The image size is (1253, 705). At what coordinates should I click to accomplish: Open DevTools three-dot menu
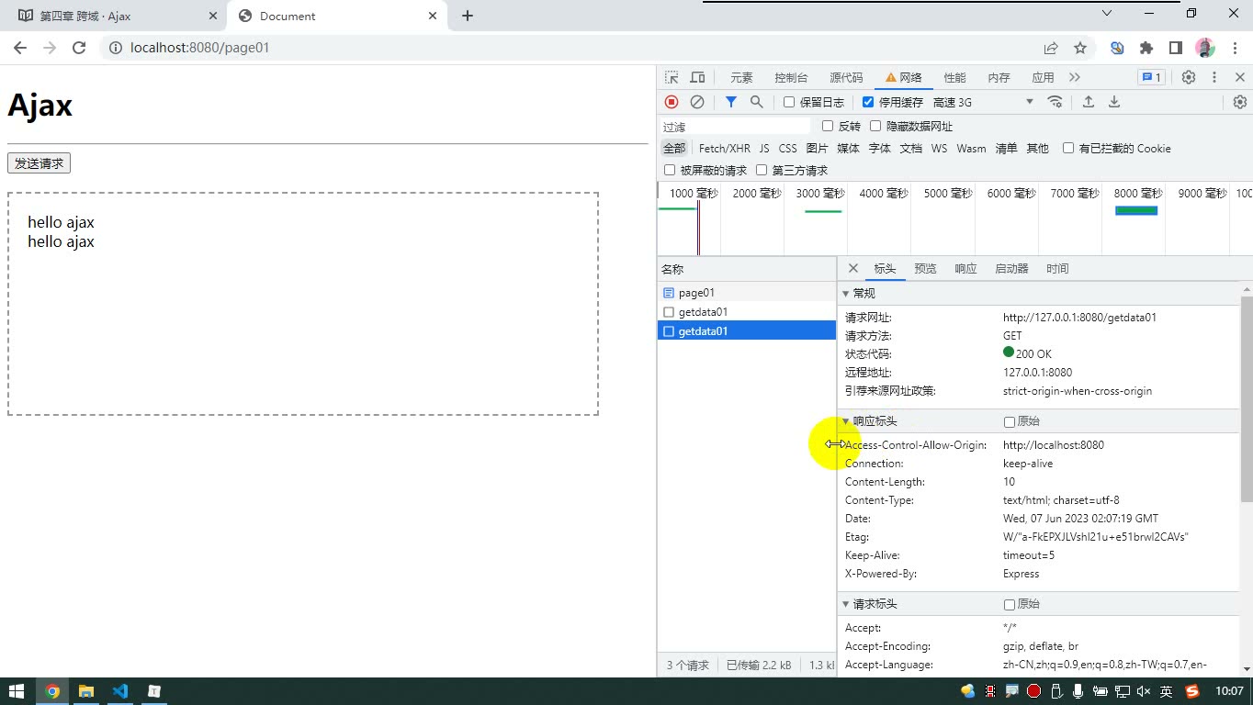pos(1214,77)
